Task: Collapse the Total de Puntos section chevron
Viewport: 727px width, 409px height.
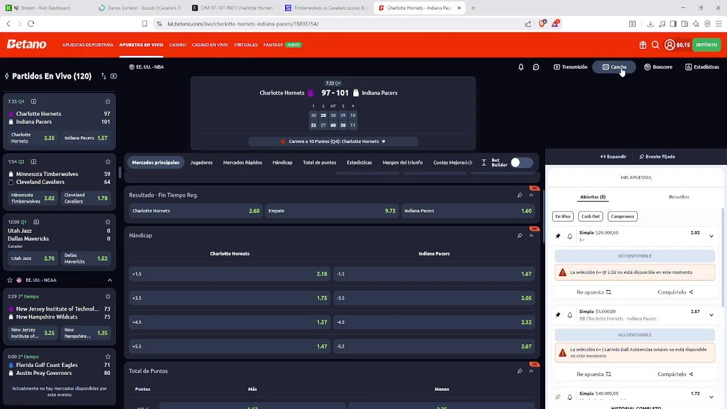Action: click(531, 372)
